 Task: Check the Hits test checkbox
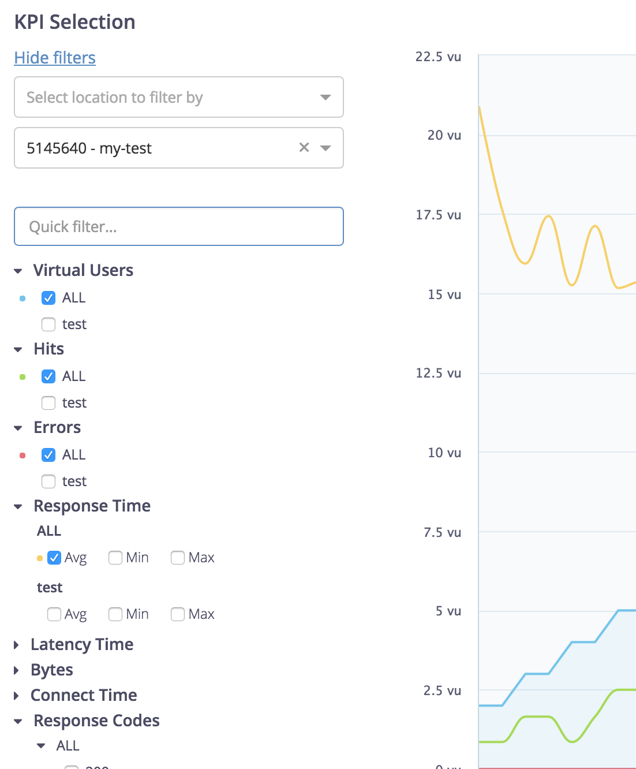(48, 403)
